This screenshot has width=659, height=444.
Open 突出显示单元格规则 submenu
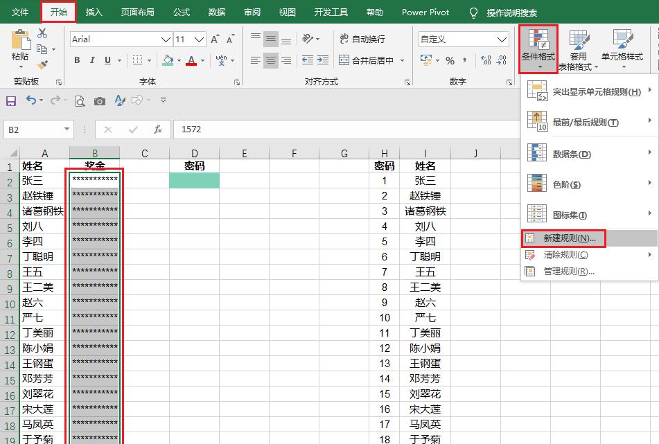click(589, 91)
